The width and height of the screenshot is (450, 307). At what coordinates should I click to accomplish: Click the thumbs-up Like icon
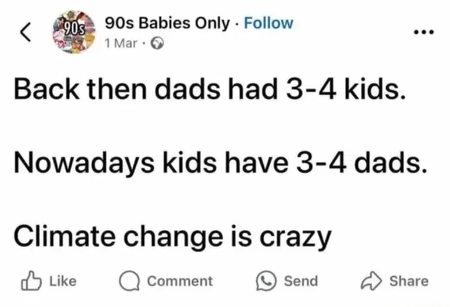pos(30,281)
